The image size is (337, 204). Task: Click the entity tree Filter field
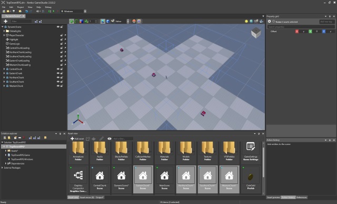point(21,21)
